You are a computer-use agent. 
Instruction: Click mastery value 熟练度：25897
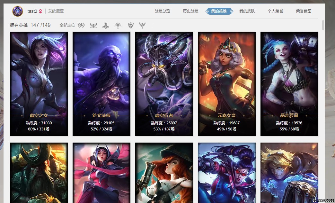(164, 123)
